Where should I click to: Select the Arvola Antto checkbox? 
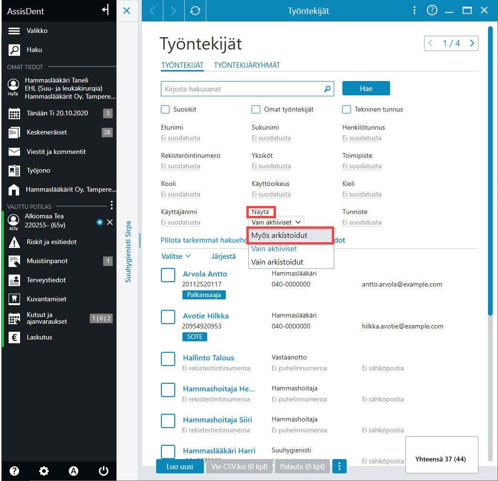point(168,275)
